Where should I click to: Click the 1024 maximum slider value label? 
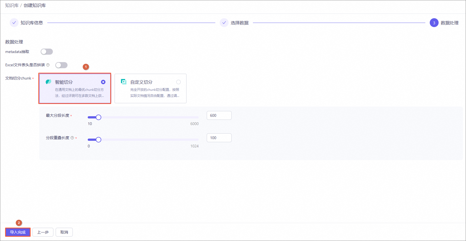[x=195, y=146]
